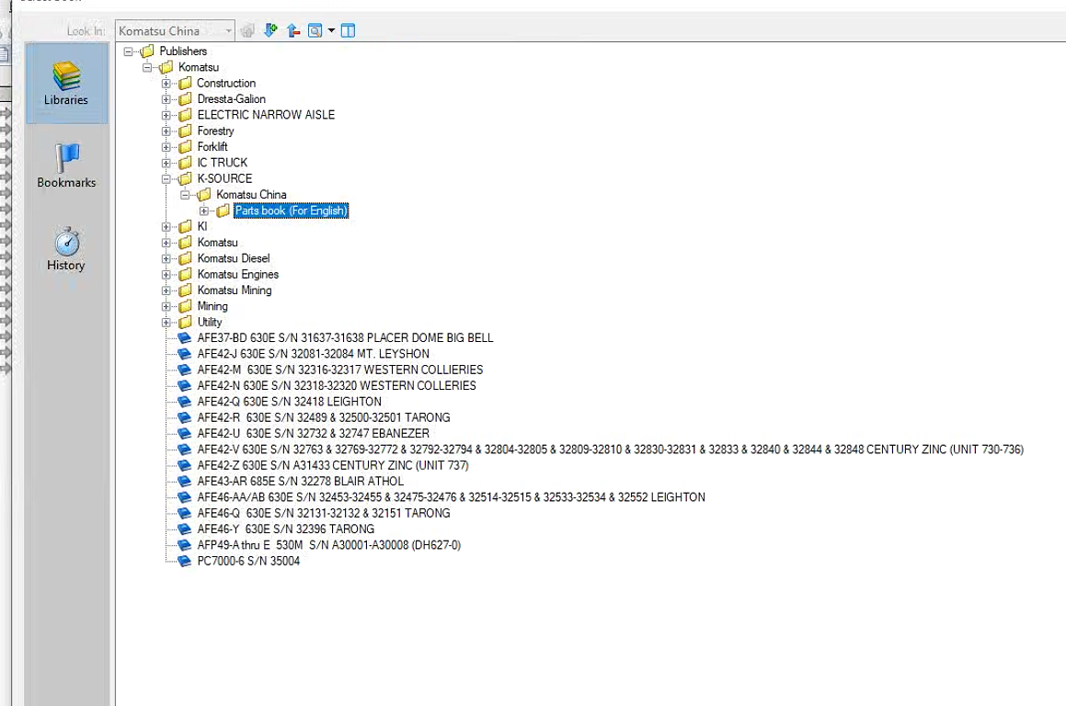The image size is (1066, 706).
Task: Expand the ELECTRIC NARROW AISLE folder
Action: pyautogui.click(x=166, y=115)
